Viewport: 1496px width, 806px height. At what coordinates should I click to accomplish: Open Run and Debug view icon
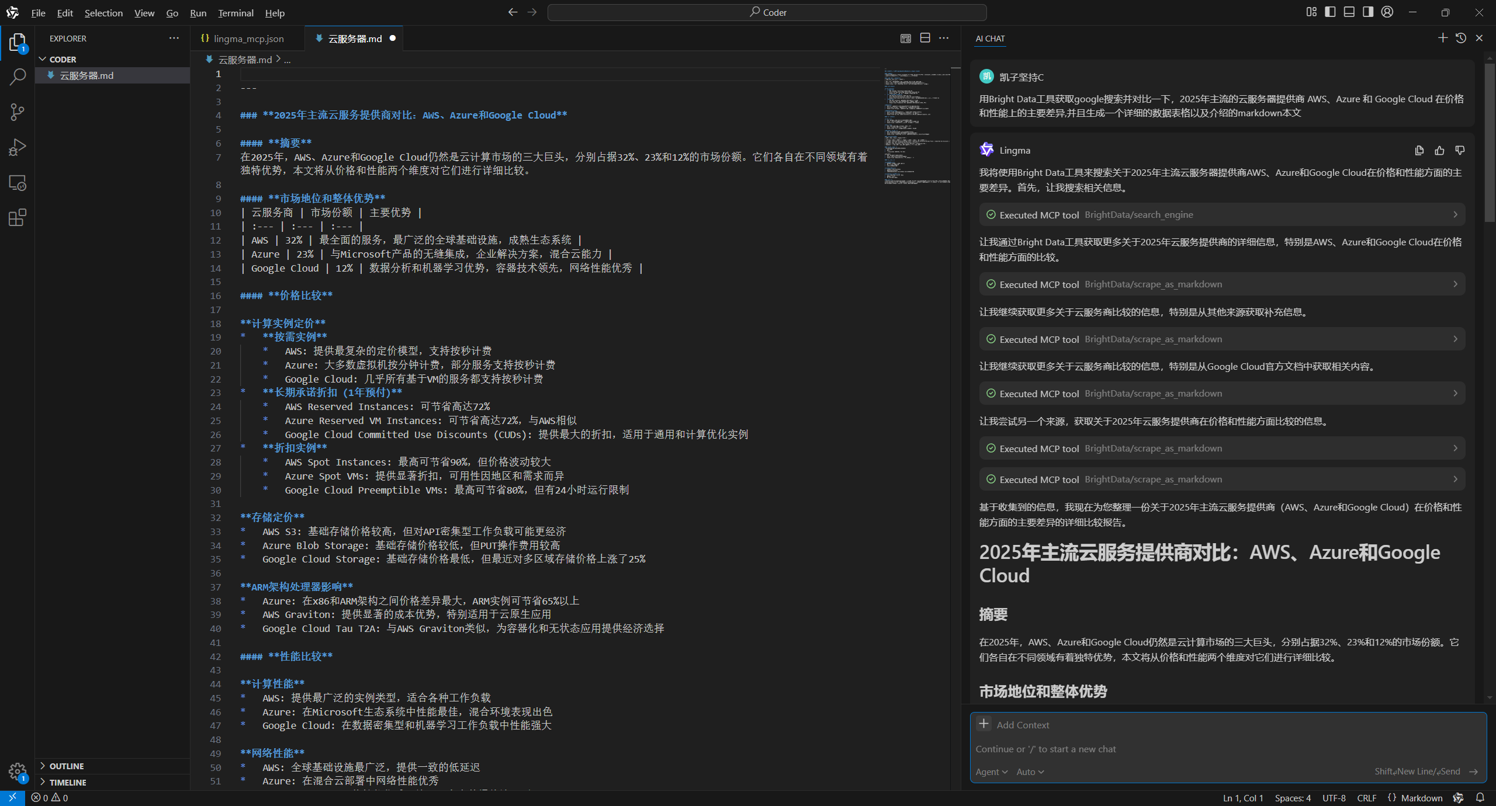pyautogui.click(x=18, y=147)
